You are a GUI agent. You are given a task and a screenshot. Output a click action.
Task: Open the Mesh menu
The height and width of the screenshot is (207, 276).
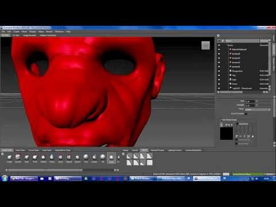(24, 32)
